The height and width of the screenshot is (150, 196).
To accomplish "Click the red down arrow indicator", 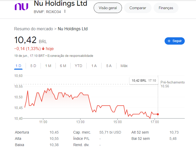I will coord(43,49).
